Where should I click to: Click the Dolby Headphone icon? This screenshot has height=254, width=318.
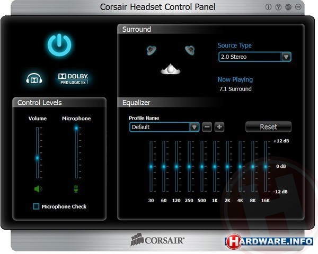34,79
